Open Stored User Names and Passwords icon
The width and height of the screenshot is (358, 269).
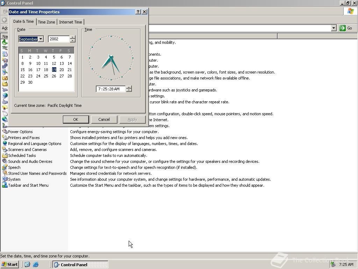5,173
